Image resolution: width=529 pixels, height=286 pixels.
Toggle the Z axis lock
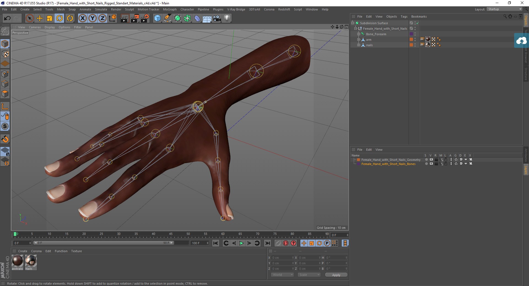[x=102, y=18]
